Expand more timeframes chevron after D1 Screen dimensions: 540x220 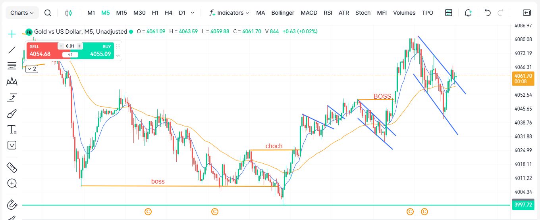coord(193,13)
